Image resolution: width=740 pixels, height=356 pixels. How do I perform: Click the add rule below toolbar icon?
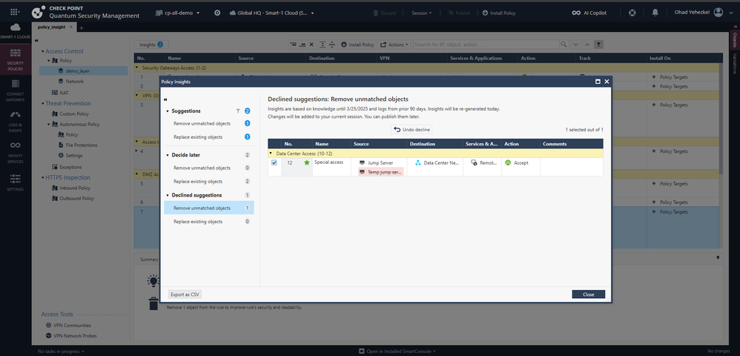tap(303, 44)
